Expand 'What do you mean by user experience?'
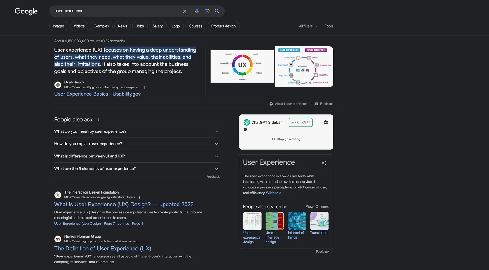The image size is (489, 270). (x=137, y=131)
